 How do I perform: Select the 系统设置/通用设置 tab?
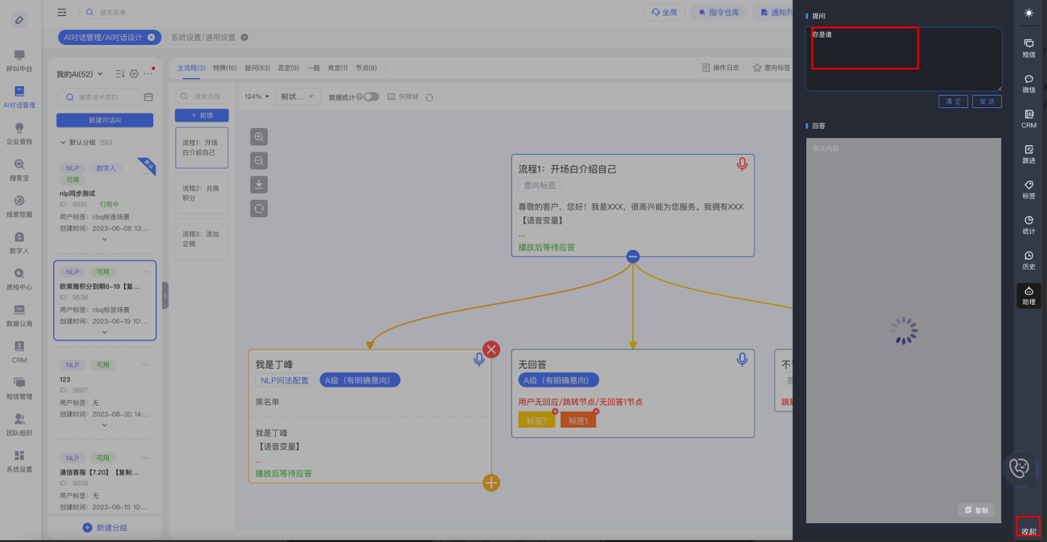203,37
